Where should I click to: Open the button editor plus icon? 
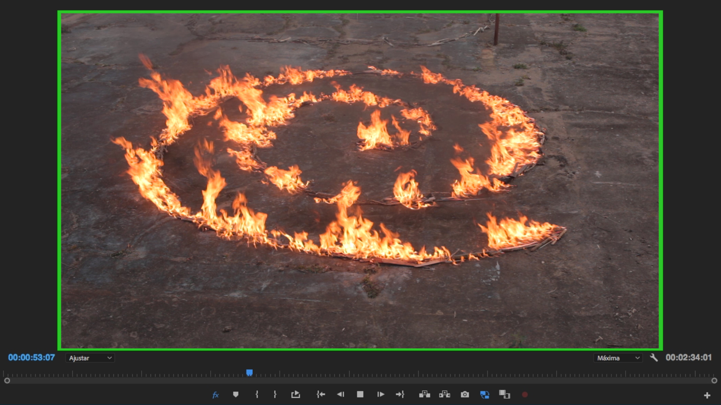pos(707,395)
